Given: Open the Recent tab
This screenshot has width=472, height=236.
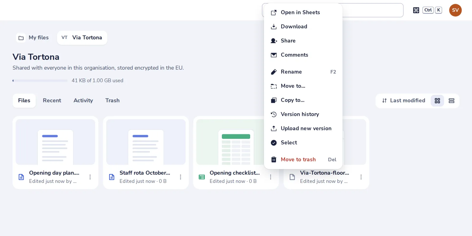Looking at the screenshot, I should point(52,101).
